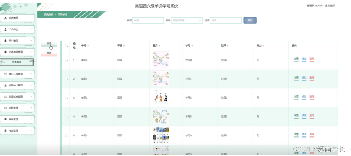The height and width of the screenshot is (156, 351).
Task: Check the checkbox for row 单词4
Action: pos(66,135)
